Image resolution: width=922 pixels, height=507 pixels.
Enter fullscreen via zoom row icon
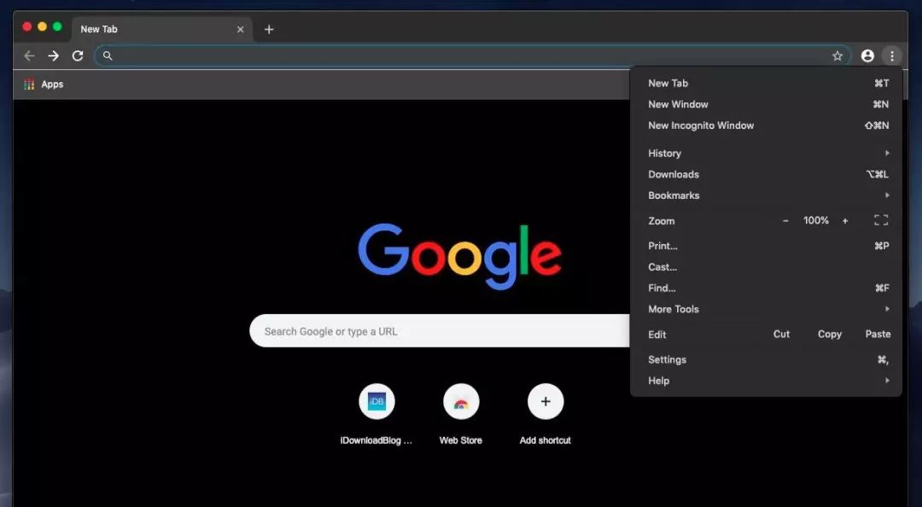(881, 220)
